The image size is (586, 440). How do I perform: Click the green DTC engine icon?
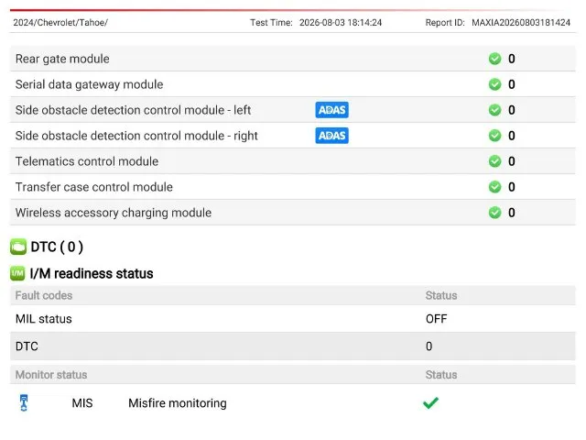point(18,247)
